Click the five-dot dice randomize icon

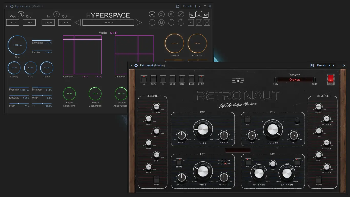(207, 23)
